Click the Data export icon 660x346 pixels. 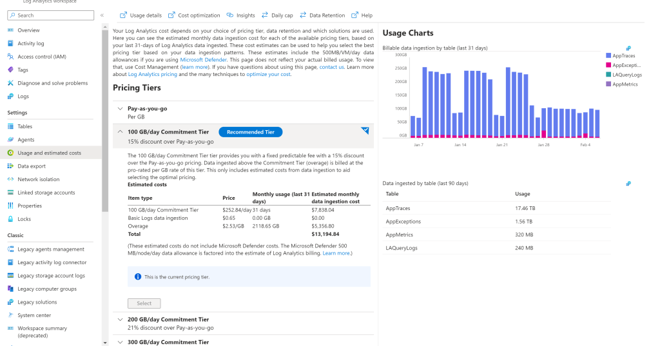tap(10, 166)
